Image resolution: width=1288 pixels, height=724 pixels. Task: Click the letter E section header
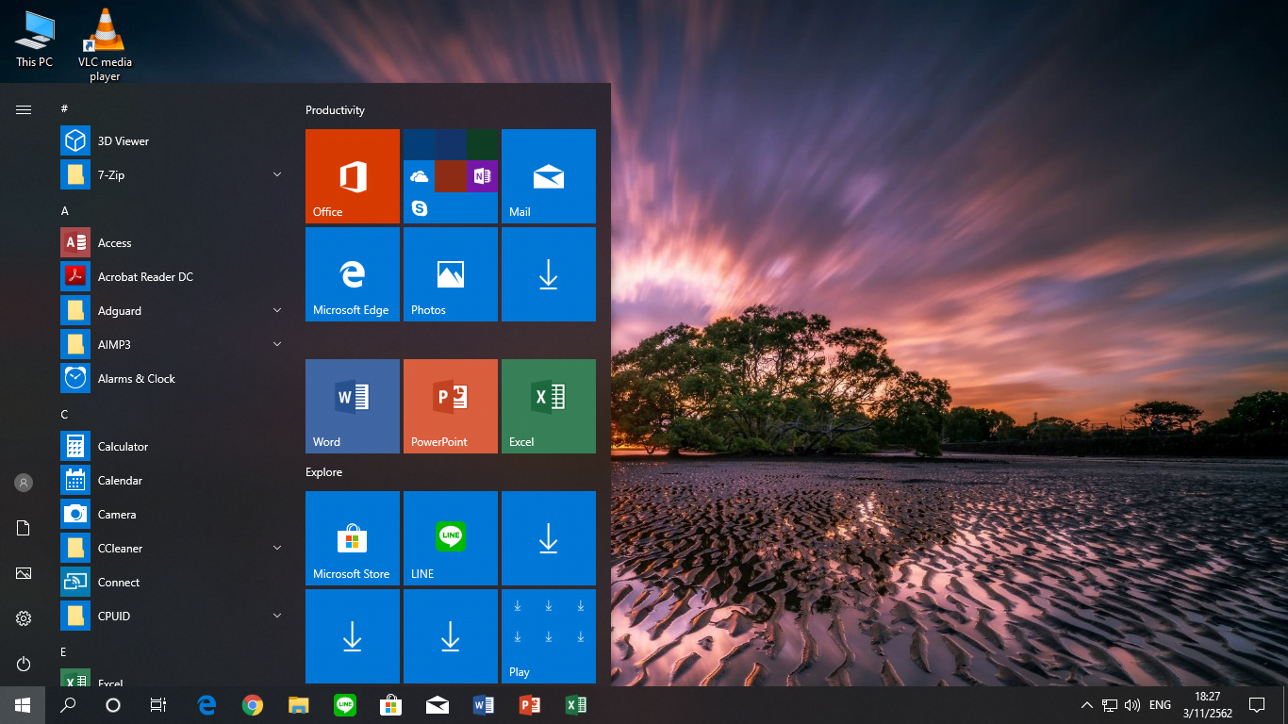[x=64, y=652]
